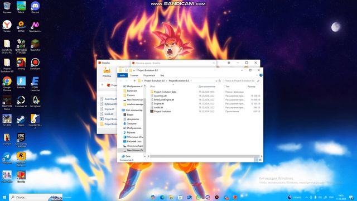The image size is (357, 201).
Task: Select Assembly.dll in the BreeZip window
Action: click(109, 99)
